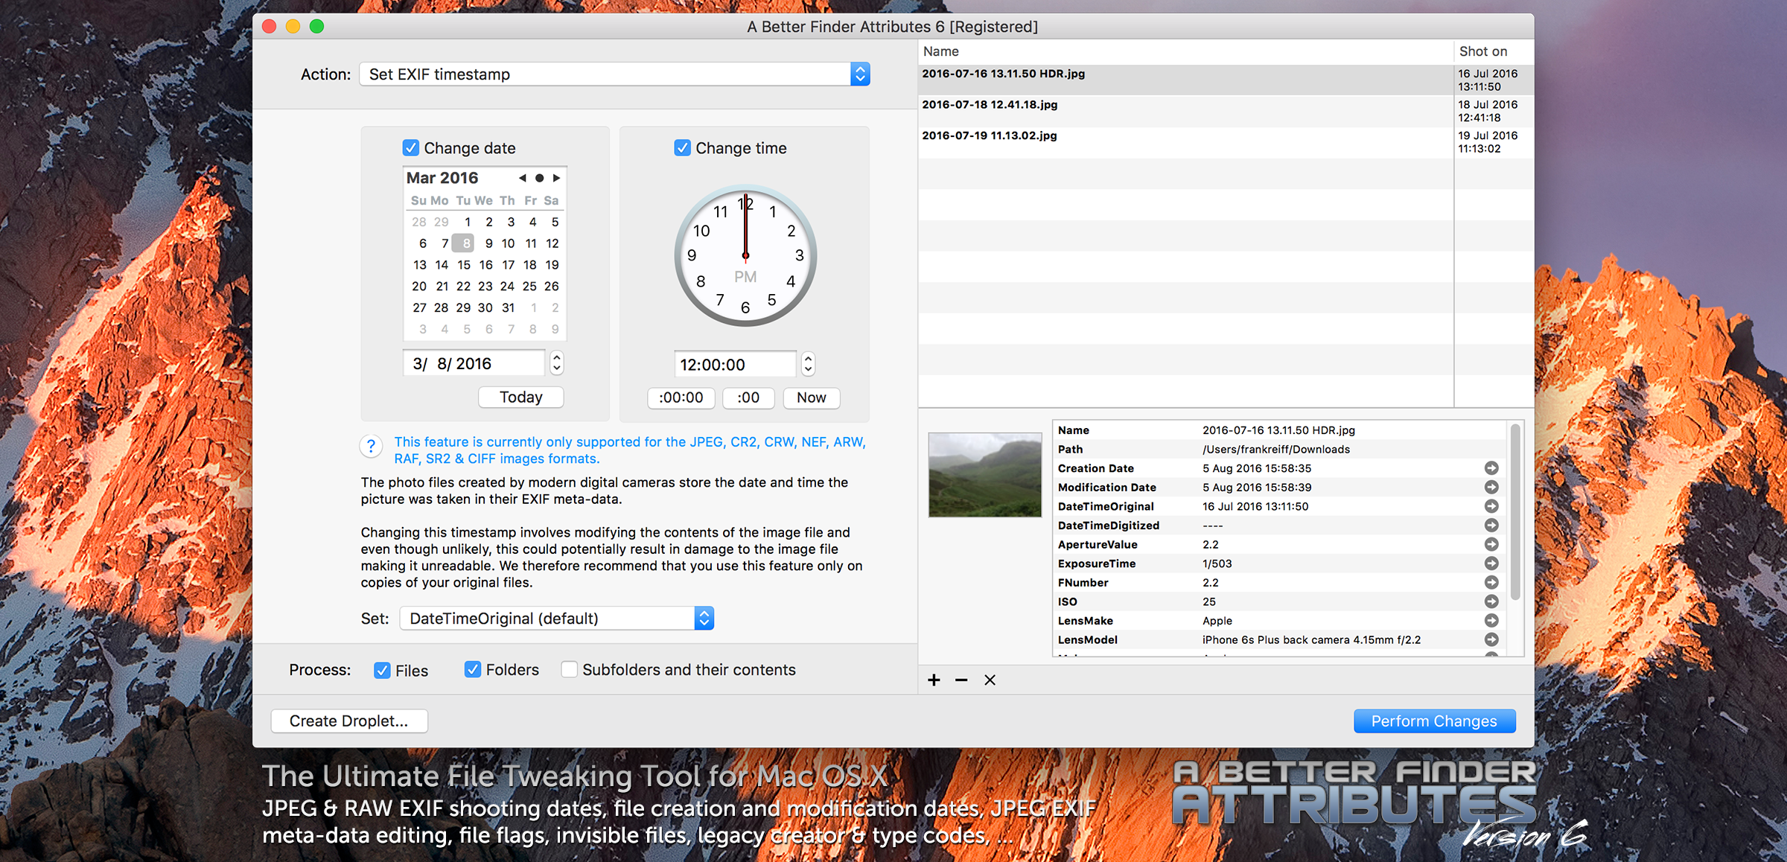
Task: Click the analog clock face
Action: [x=745, y=255]
